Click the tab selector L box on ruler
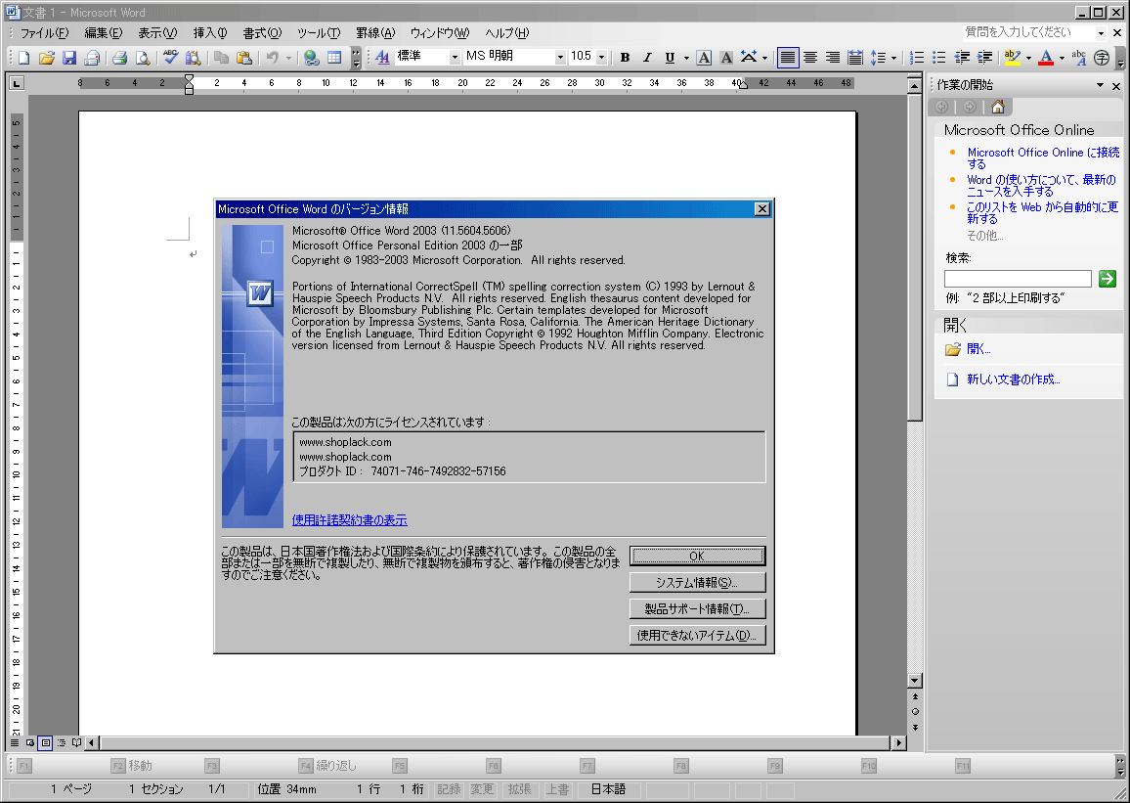 pos(17,83)
